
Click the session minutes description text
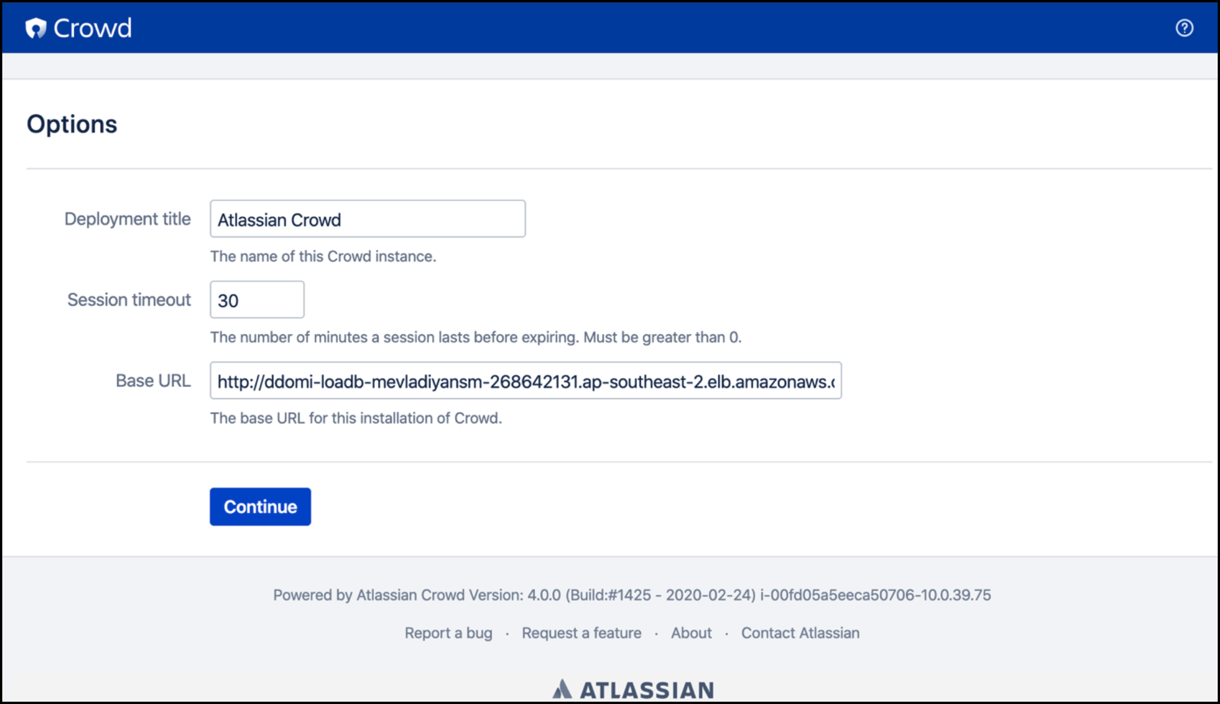(475, 338)
